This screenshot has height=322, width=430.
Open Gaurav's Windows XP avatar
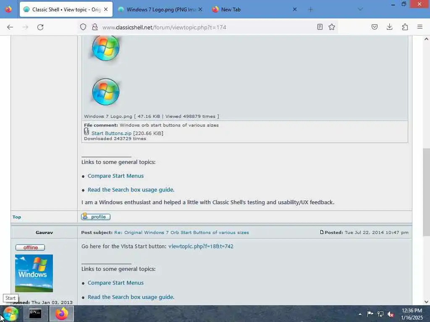pyautogui.click(x=34, y=273)
